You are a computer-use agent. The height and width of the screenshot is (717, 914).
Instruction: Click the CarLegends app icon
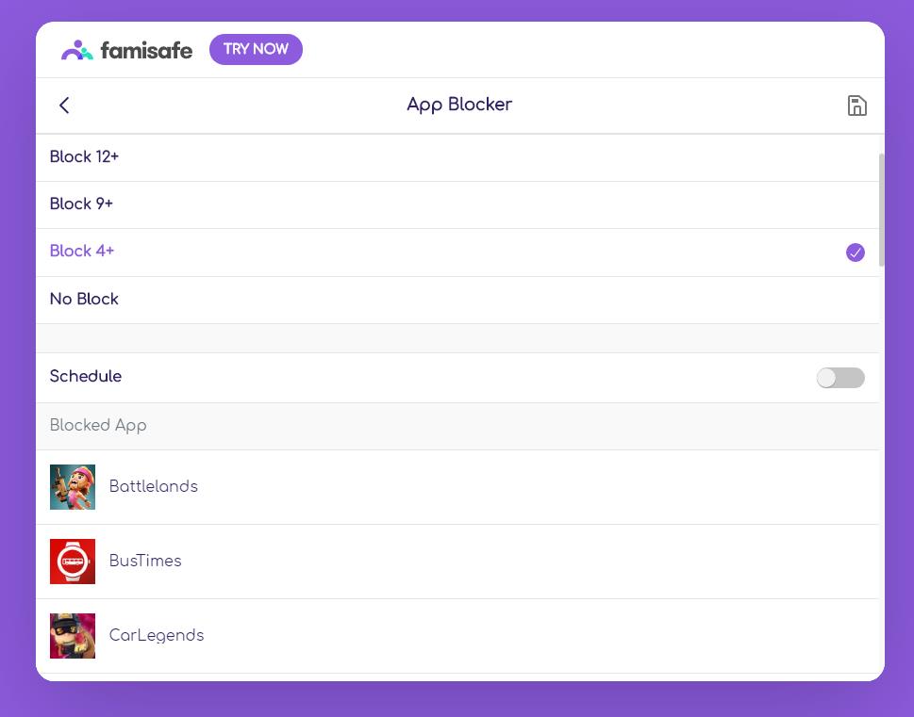point(73,636)
